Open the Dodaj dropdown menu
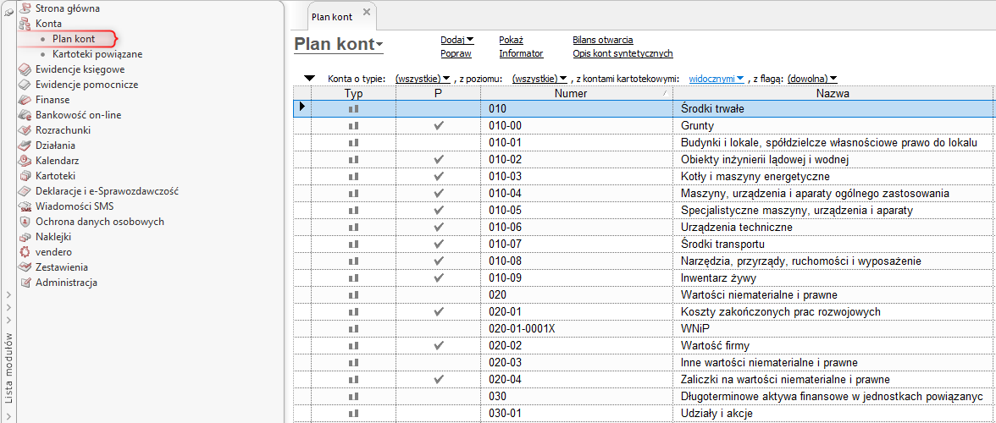Image resolution: width=996 pixels, height=423 pixels. 457,40
